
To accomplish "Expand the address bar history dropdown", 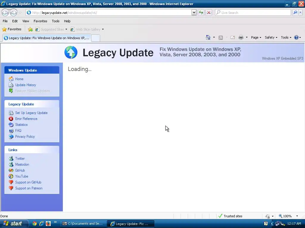I will 194,12.
